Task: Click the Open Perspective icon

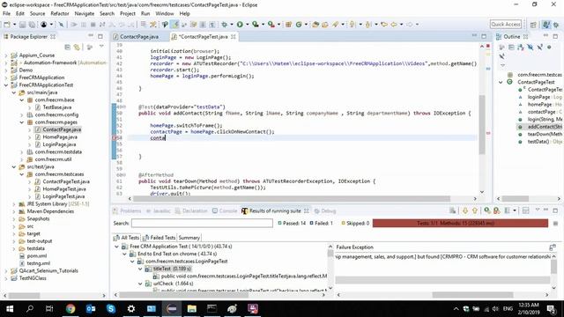Action: pyautogui.click(x=533, y=25)
